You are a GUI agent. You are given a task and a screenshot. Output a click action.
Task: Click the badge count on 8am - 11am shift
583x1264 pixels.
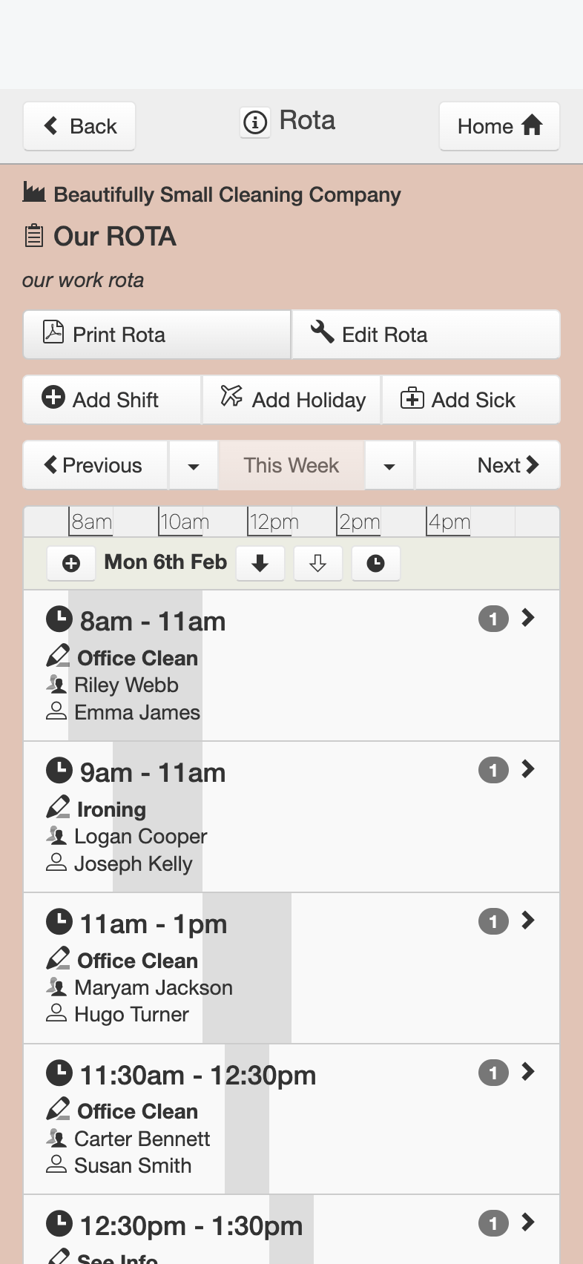pyautogui.click(x=493, y=619)
